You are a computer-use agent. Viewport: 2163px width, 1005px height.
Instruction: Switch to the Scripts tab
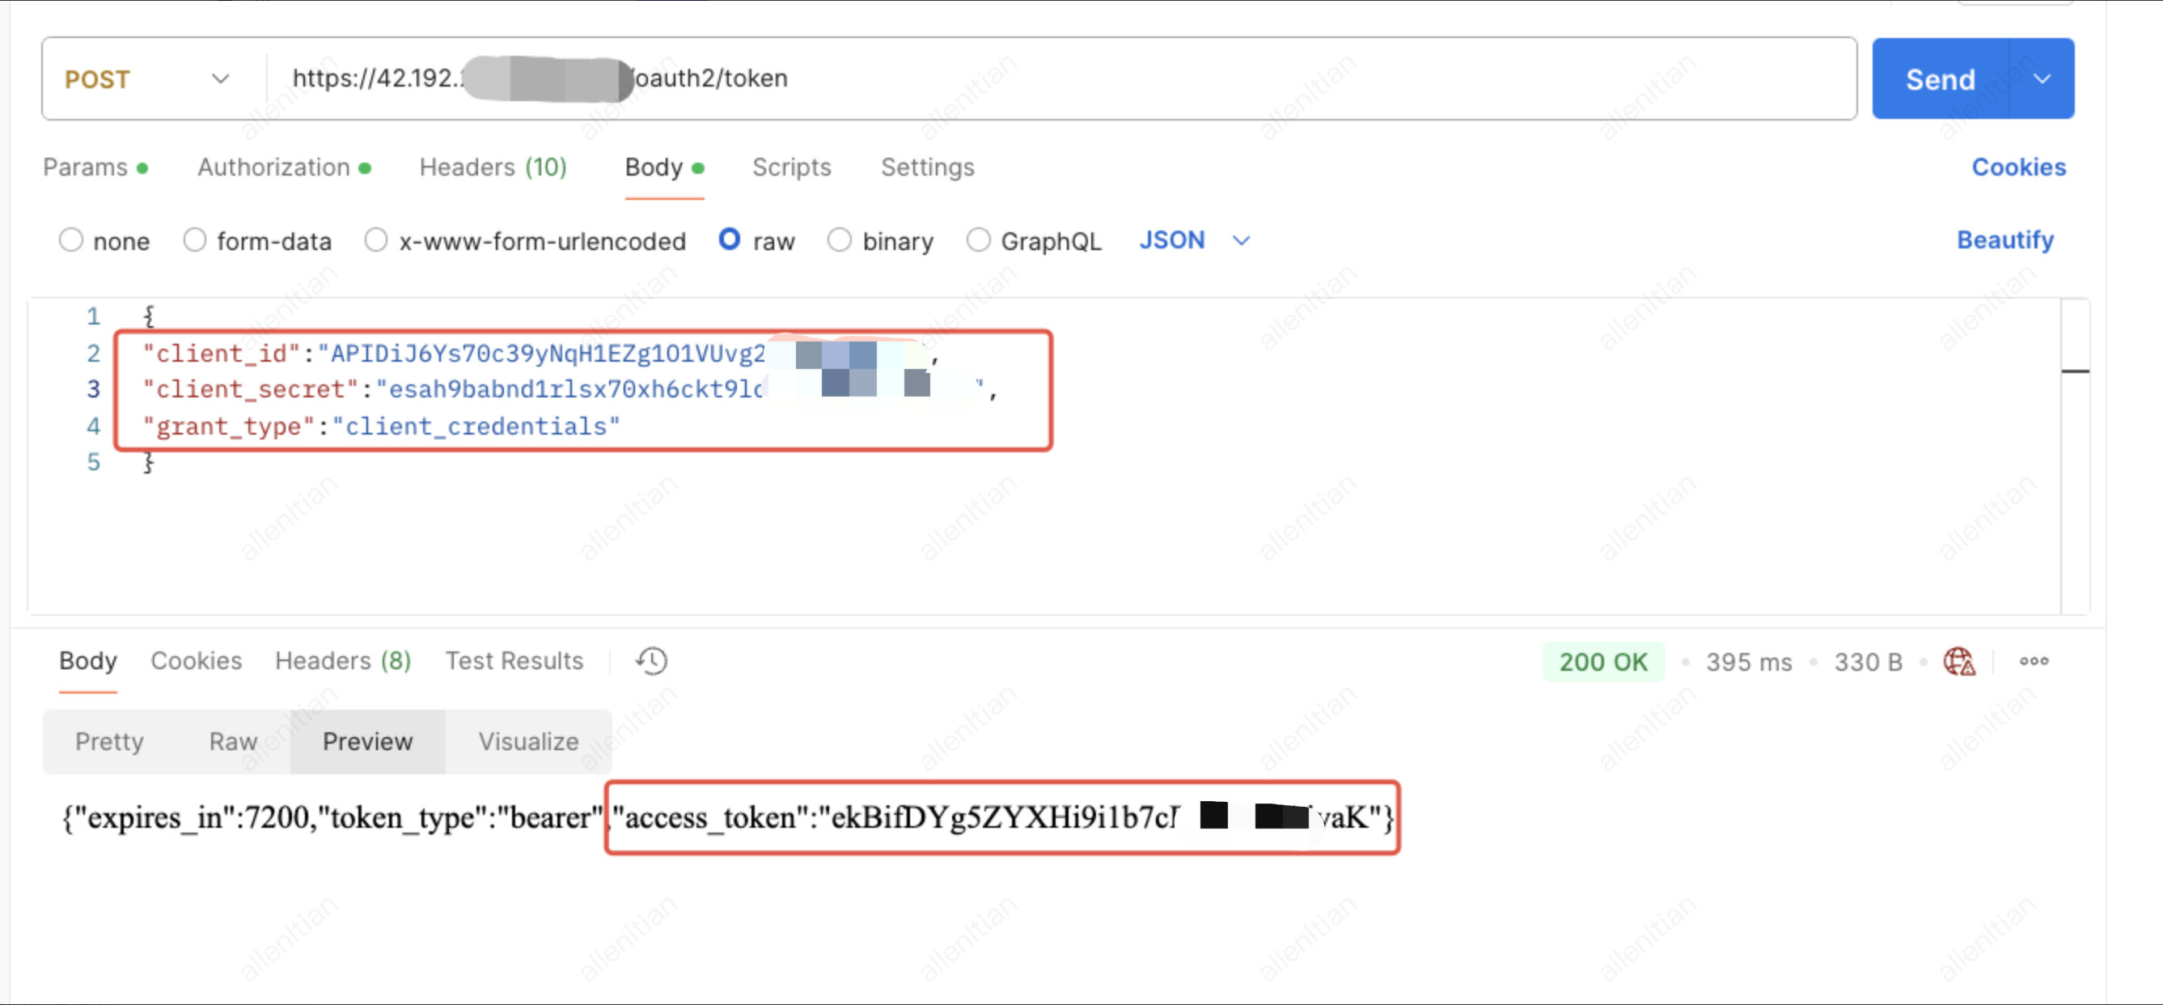pyautogui.click(x=791, y=167)
